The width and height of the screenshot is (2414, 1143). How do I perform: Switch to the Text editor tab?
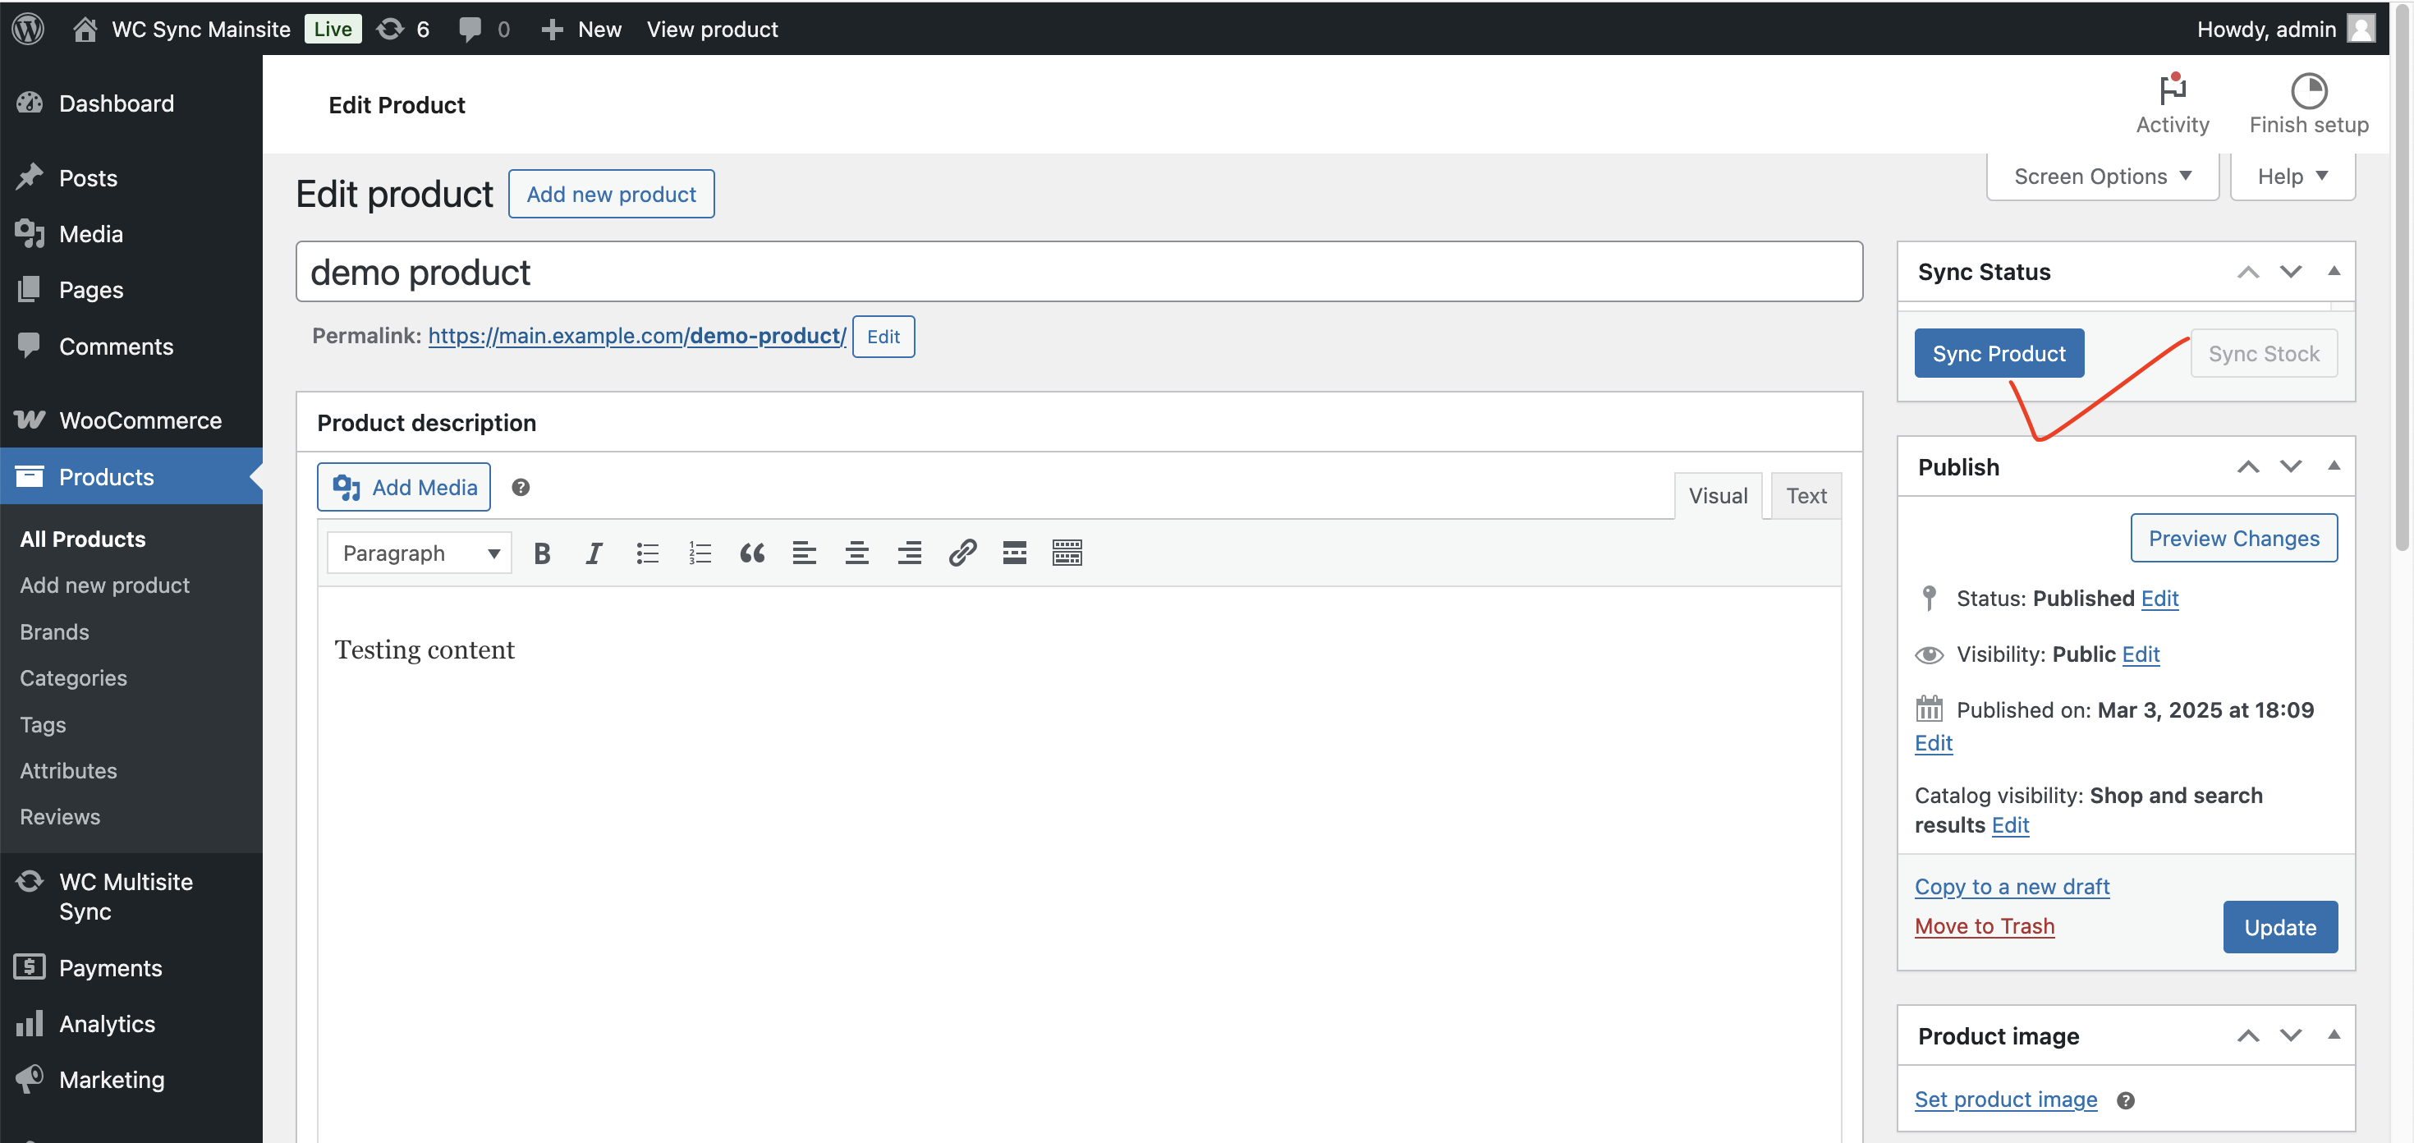coord(1806,496)
